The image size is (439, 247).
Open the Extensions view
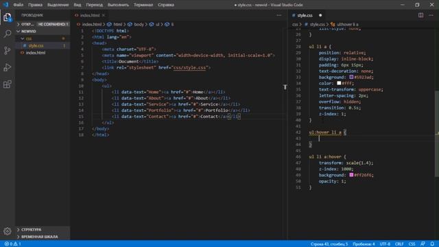(8, 84)
